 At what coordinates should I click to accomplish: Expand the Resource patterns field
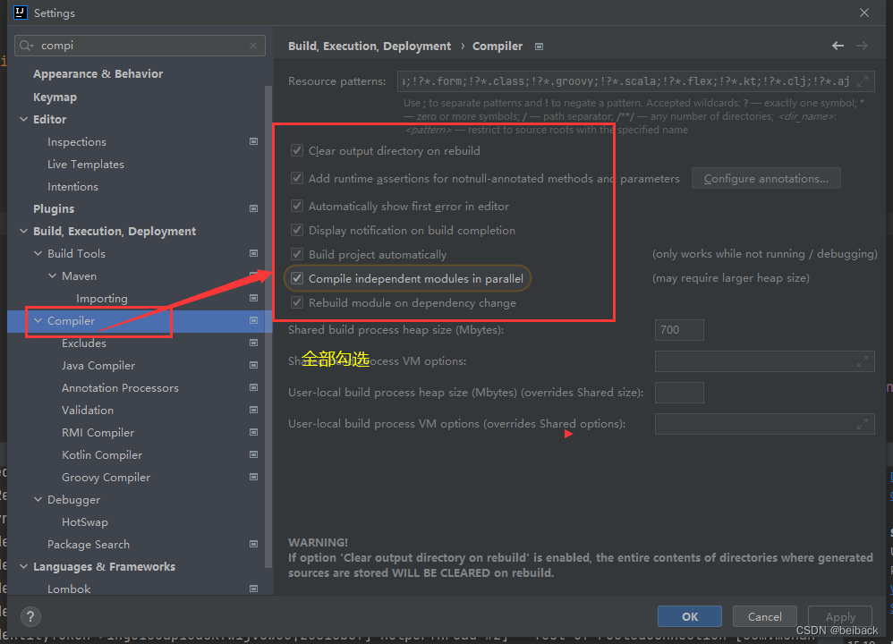click(x=863, y=81)
